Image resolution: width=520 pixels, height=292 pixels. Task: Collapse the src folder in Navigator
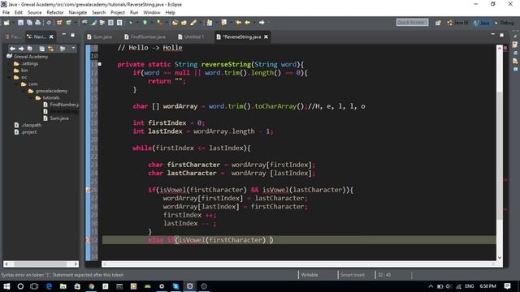pyautogui.click(x=10, y=77)
